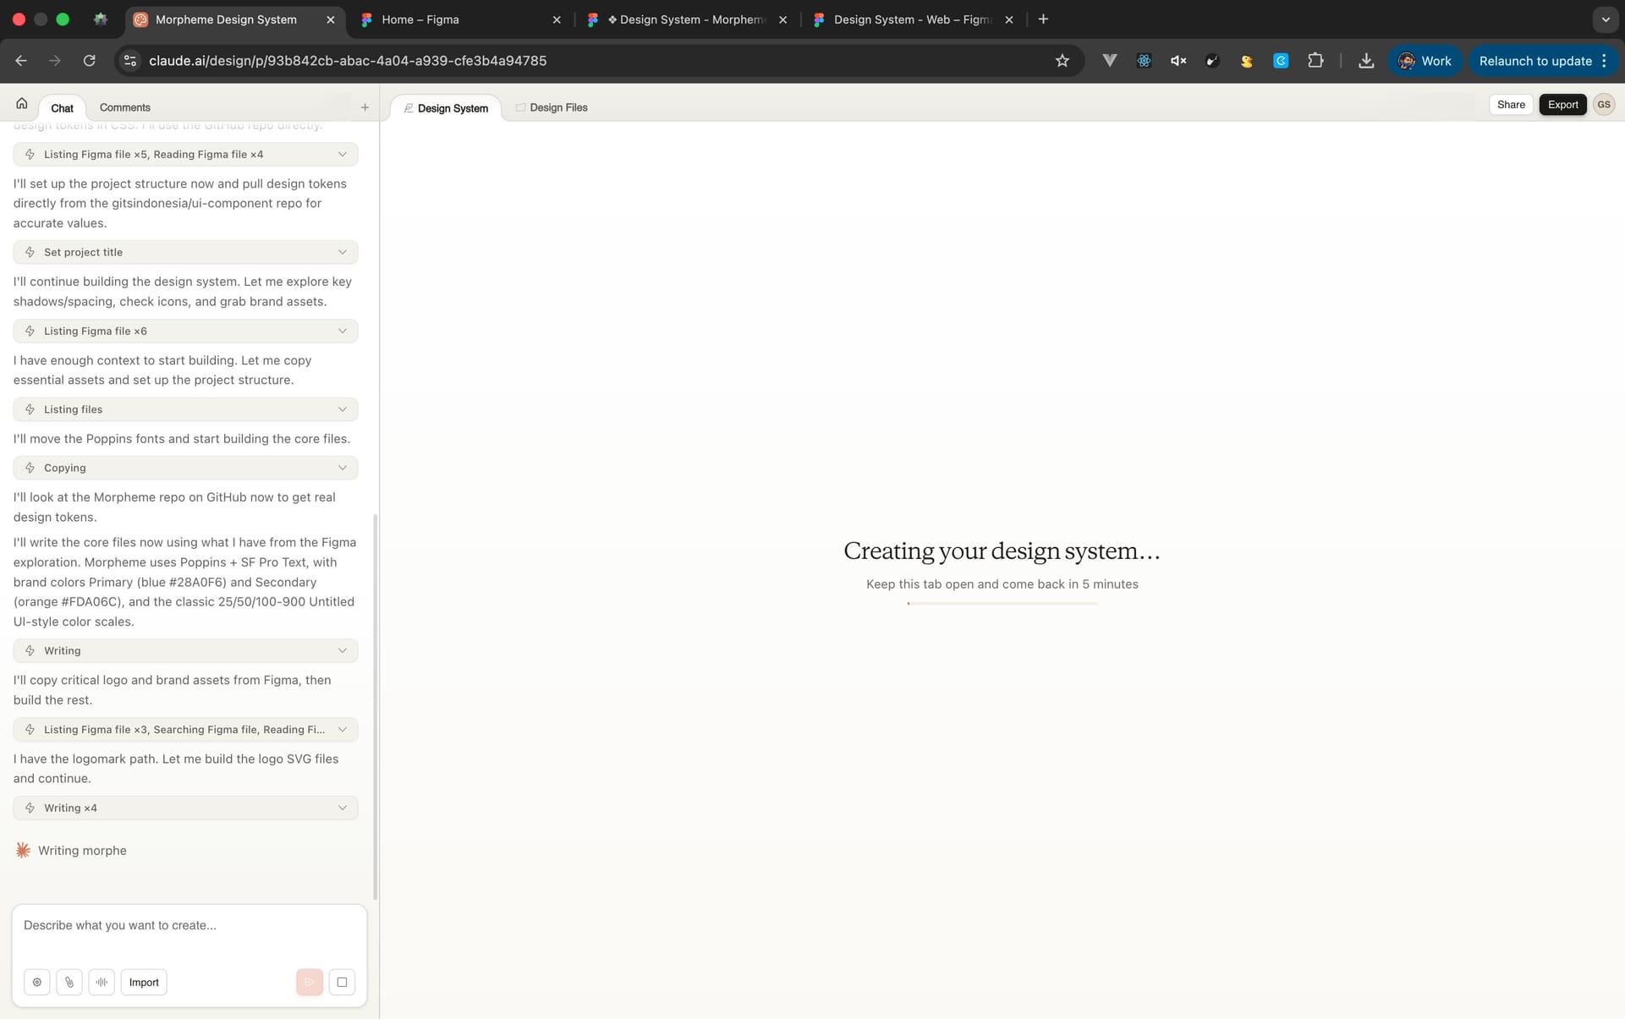Click the plus icon beside Comments tab
Screen dimensions: 1625x1019
365,107
